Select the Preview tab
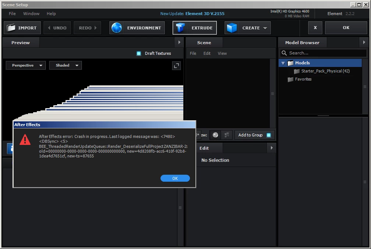This screenshot has height=249, width=371. click(x=21, y=43)
